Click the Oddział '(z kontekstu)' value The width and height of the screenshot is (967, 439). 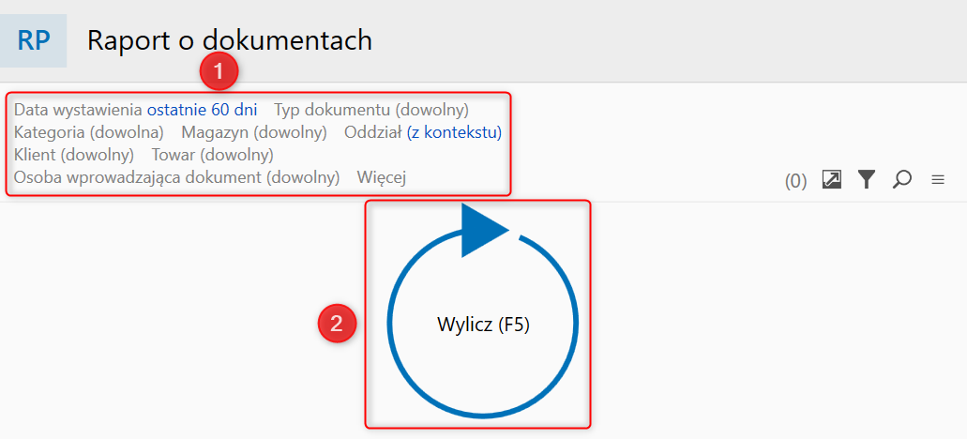454,132
